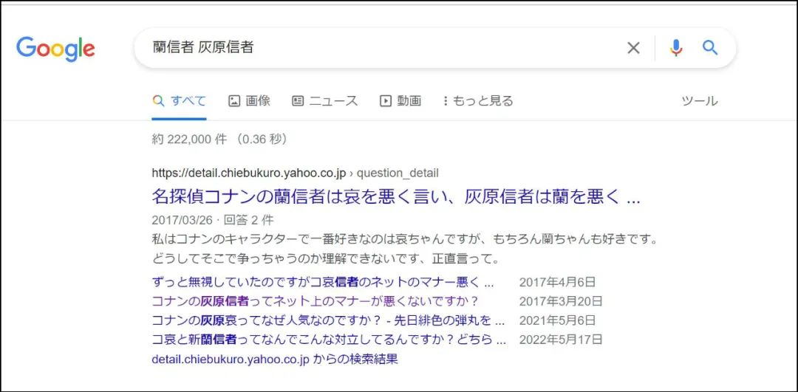
Task: Expand the もっと見る menu
Action: (x=482, y=100)
